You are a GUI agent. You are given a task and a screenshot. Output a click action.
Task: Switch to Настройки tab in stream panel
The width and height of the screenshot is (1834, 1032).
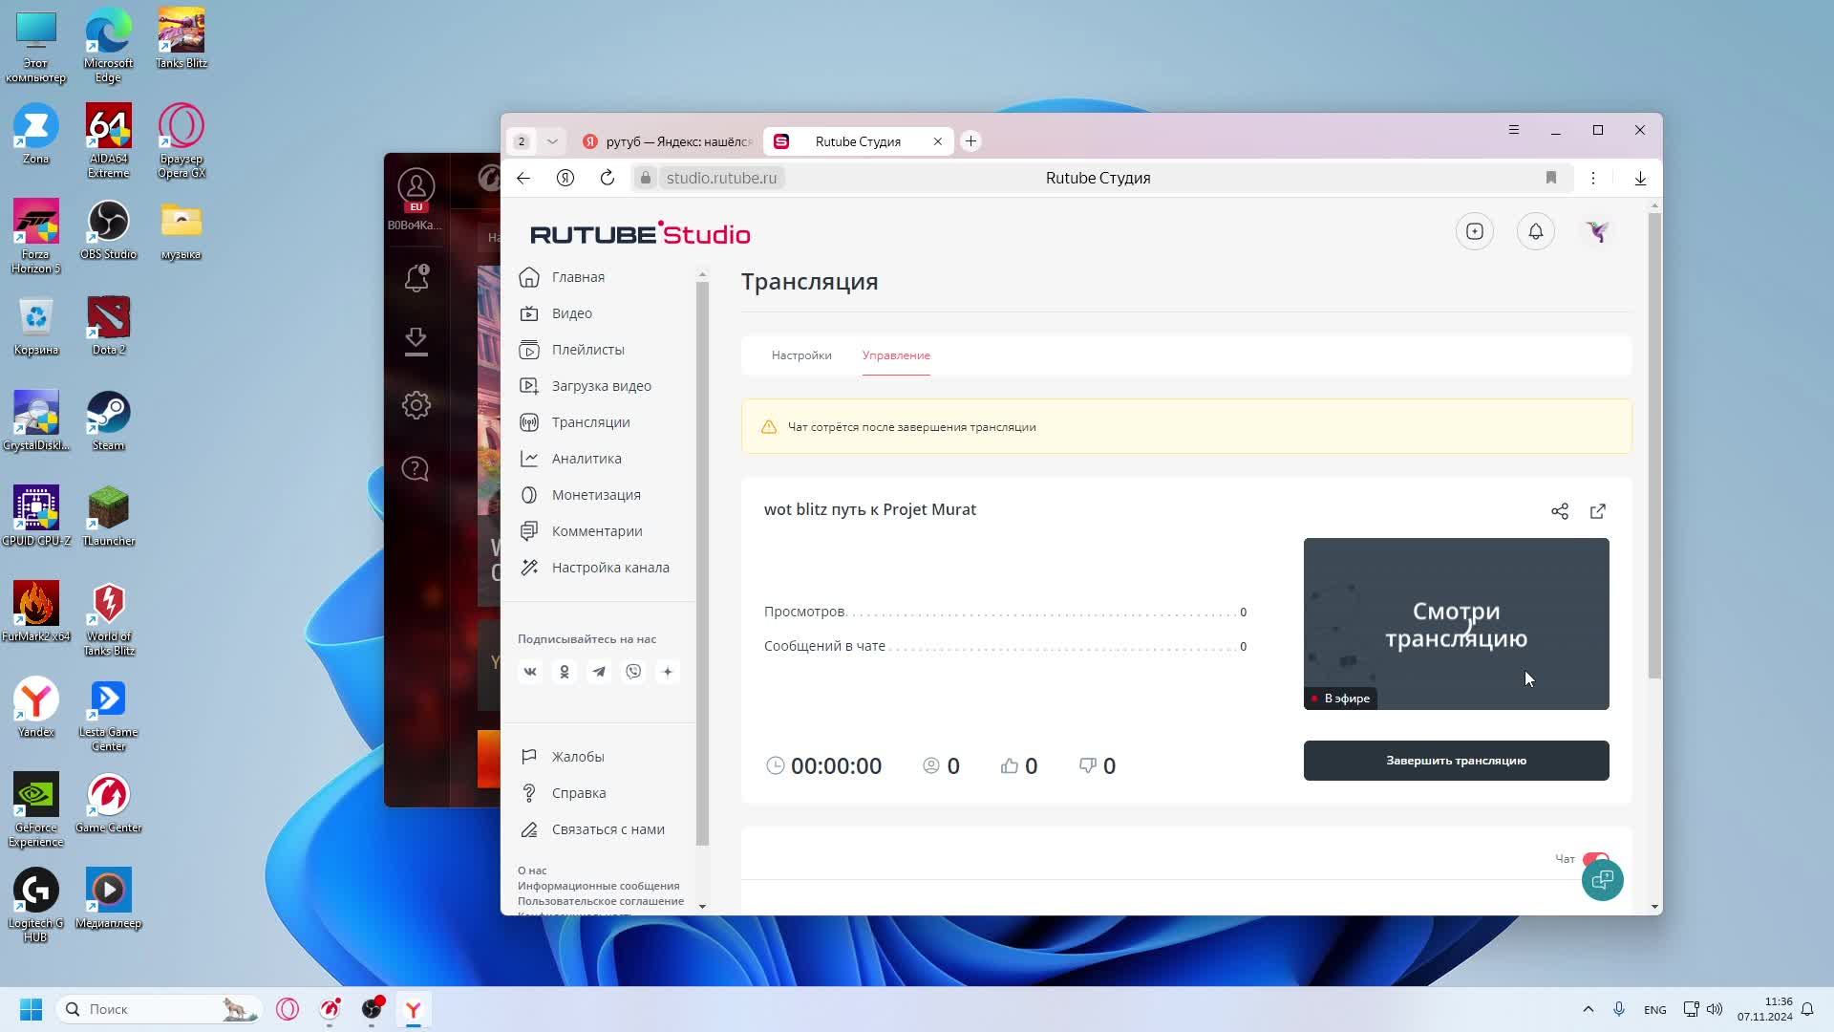point(801,355)
